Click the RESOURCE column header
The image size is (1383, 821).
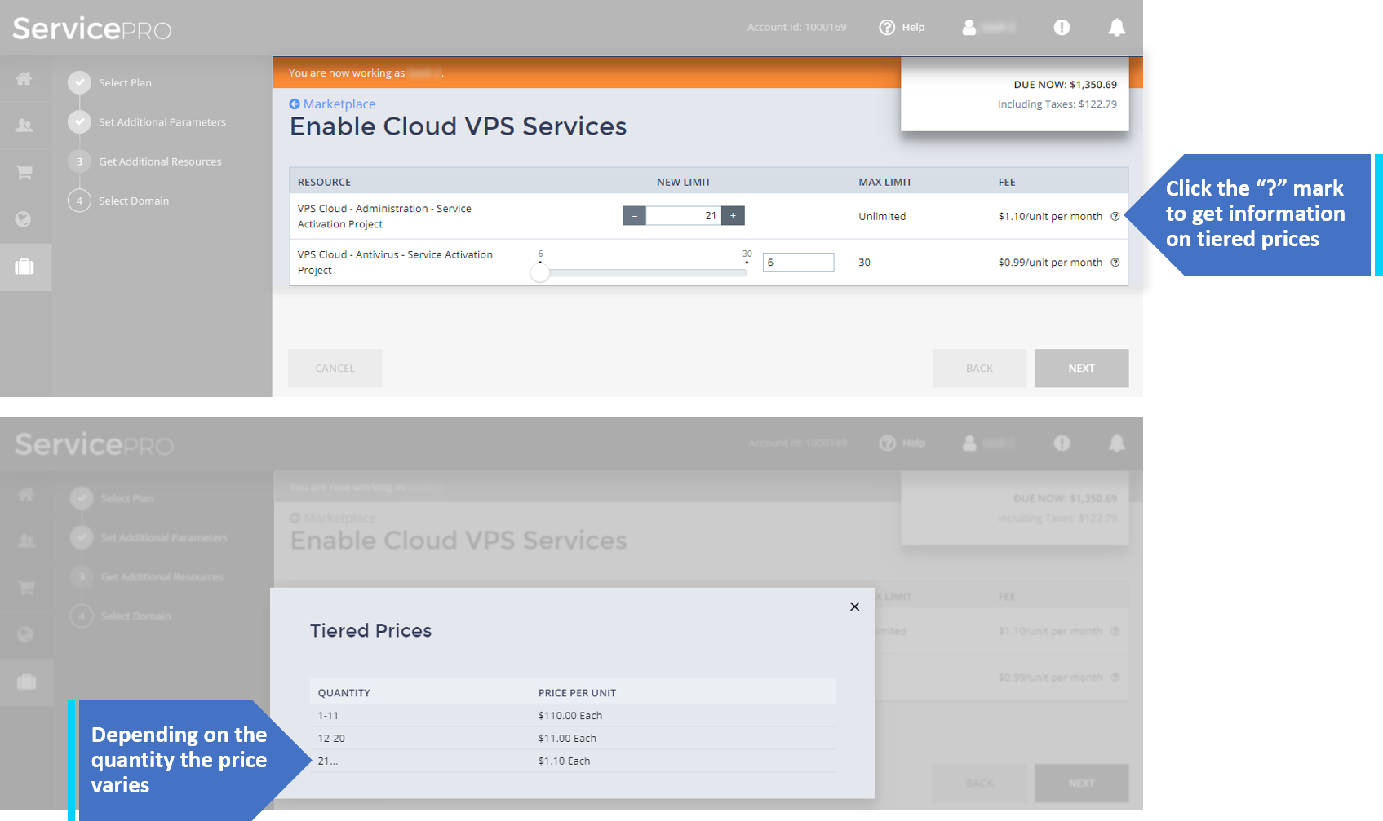[324, 183]
